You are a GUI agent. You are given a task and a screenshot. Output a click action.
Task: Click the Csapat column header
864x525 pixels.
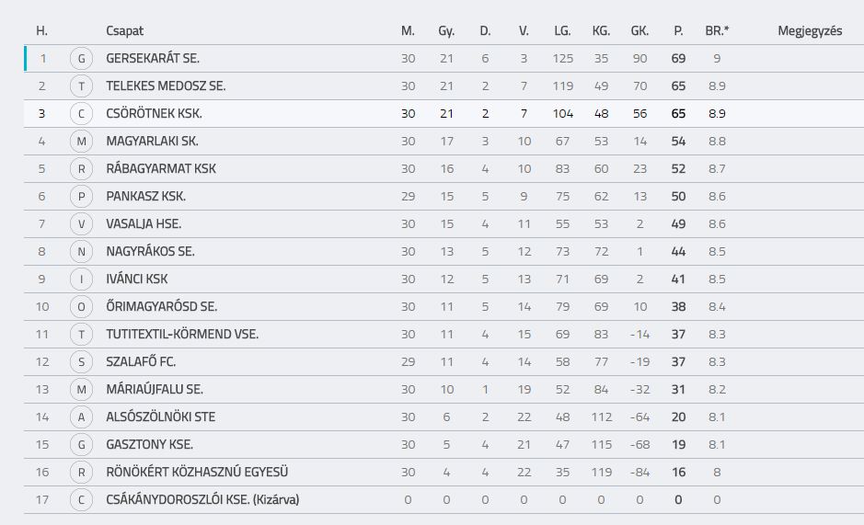pyautogui.click(x=124, y=31)
